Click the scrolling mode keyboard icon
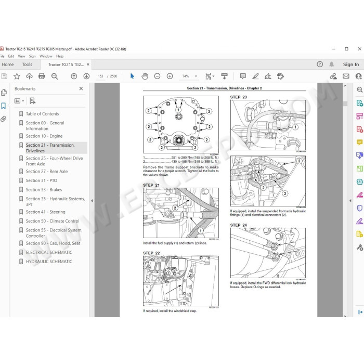 224,76
